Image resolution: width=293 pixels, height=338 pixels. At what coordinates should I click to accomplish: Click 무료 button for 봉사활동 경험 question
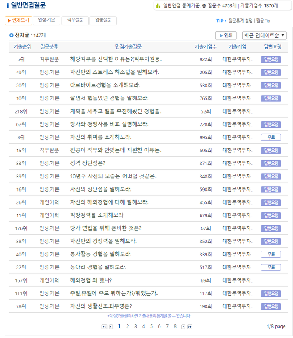[x=271, y=254]
